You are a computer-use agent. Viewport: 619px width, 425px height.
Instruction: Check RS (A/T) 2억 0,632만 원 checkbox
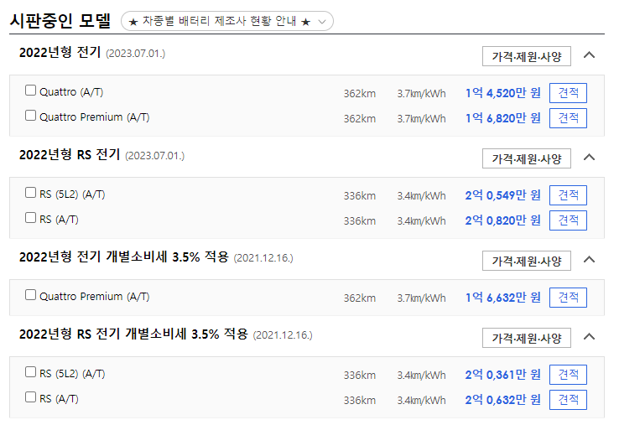pyautogui.click(x=30, y=397)
